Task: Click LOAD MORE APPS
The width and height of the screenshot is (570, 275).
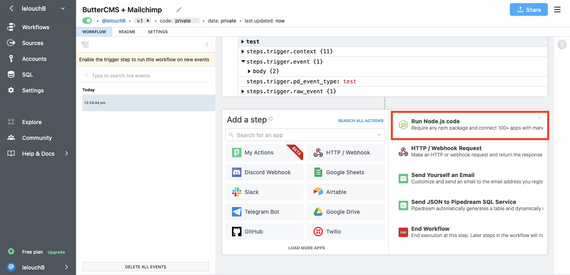Action: [x=307, y=248]
